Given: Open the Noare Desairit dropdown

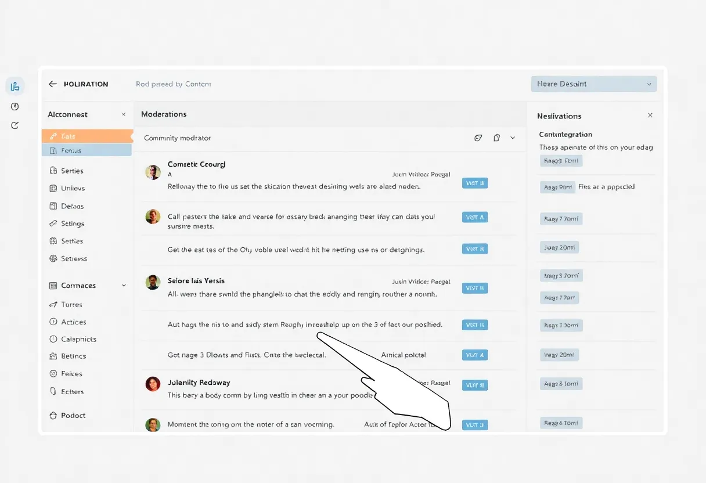Looking at the screenshot, I should (594, 84).
